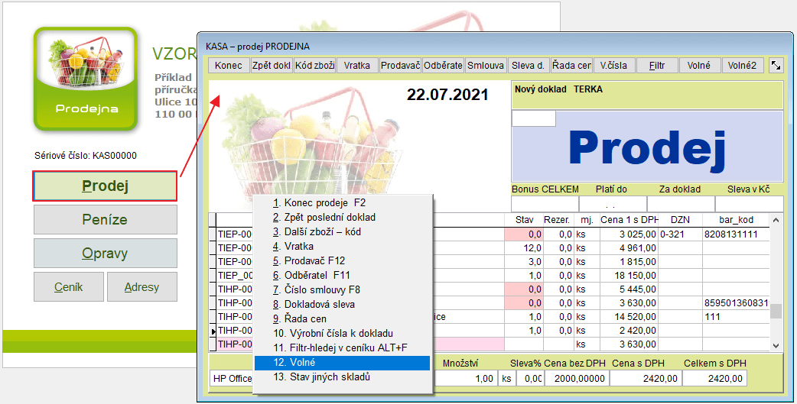Choose 3. Další zboží – kód

coord(342,232)
